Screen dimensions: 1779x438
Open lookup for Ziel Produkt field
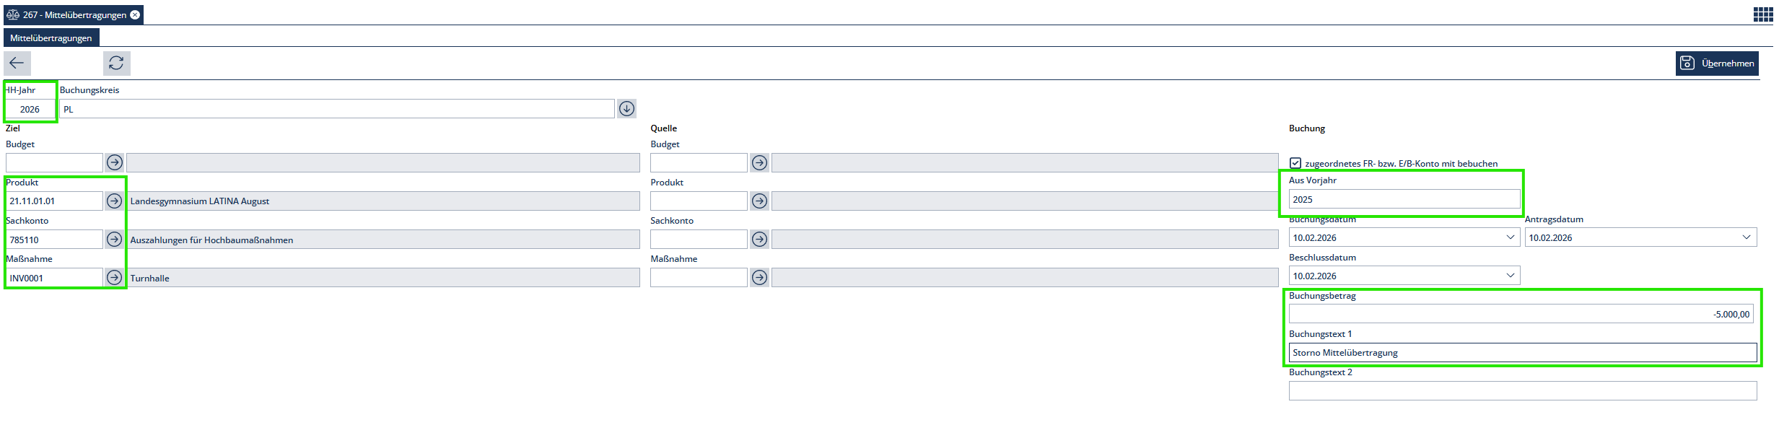(115, 201)
